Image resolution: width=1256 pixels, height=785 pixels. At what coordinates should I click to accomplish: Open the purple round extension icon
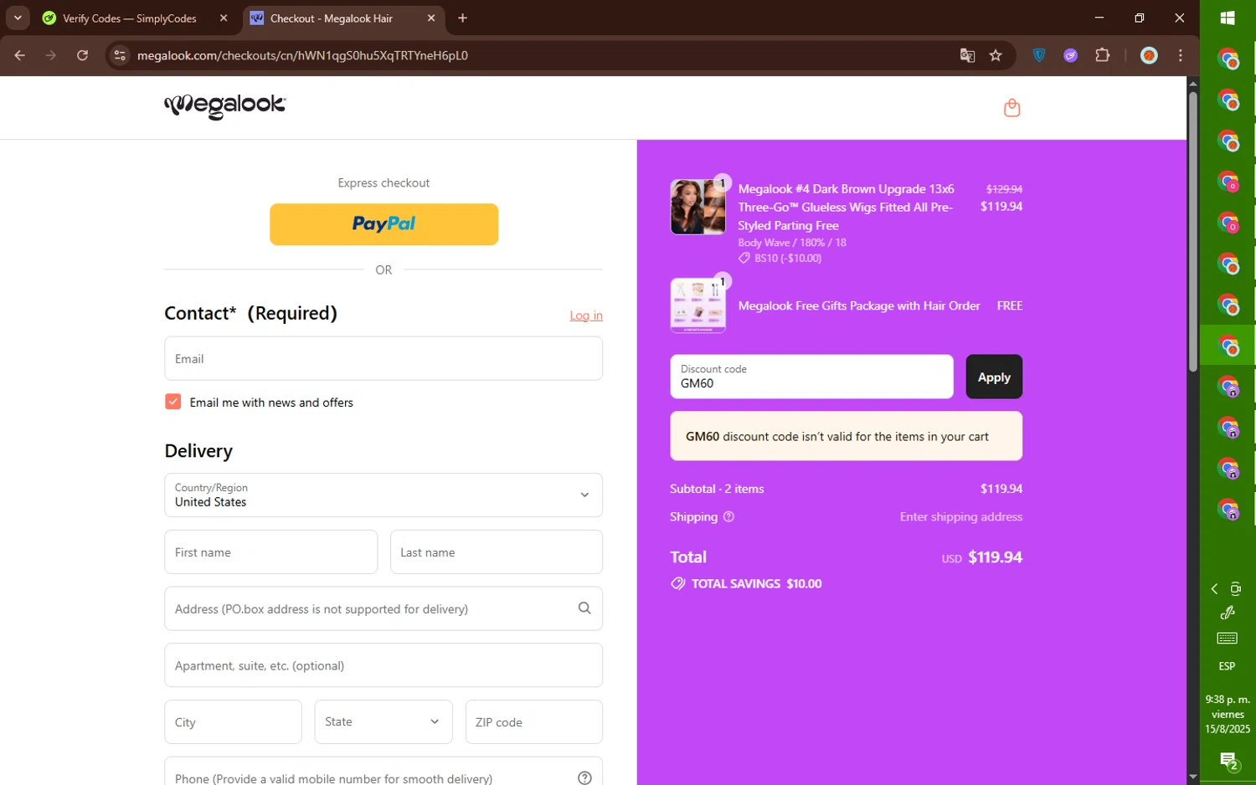click(x=1070, y=55)
